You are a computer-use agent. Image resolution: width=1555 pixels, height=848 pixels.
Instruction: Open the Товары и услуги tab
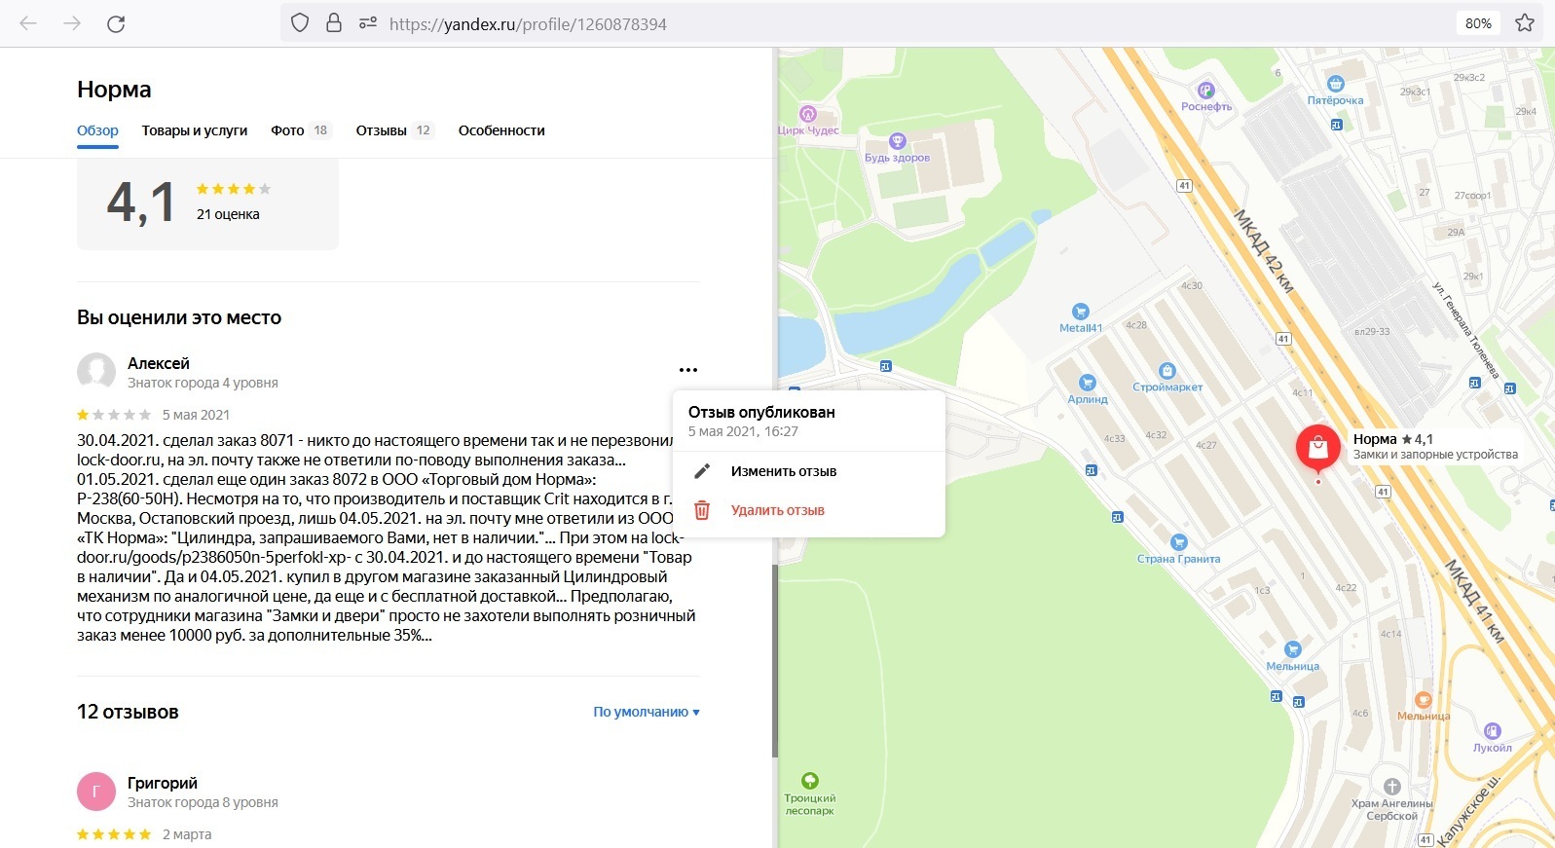[x=195, y=130]
